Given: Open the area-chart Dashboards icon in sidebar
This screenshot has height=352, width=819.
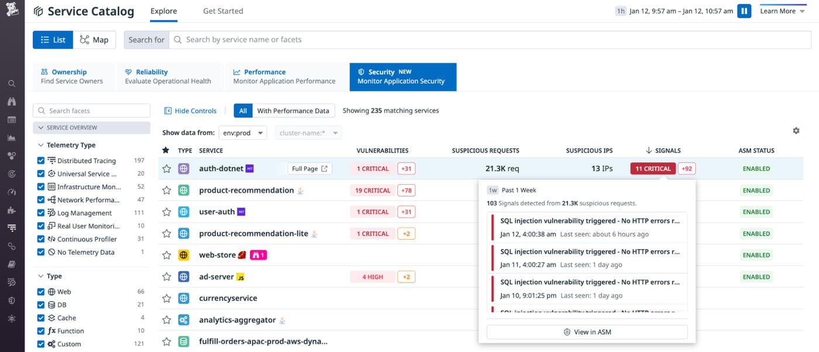Looking at the screenshot, I should (12, 138).
